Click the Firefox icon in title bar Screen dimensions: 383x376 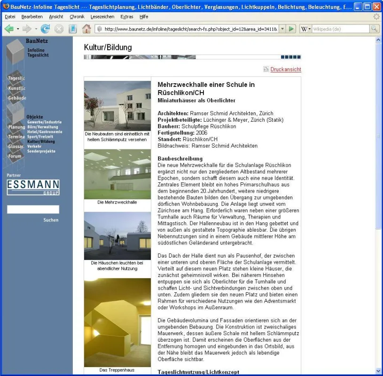coord(6,7)
